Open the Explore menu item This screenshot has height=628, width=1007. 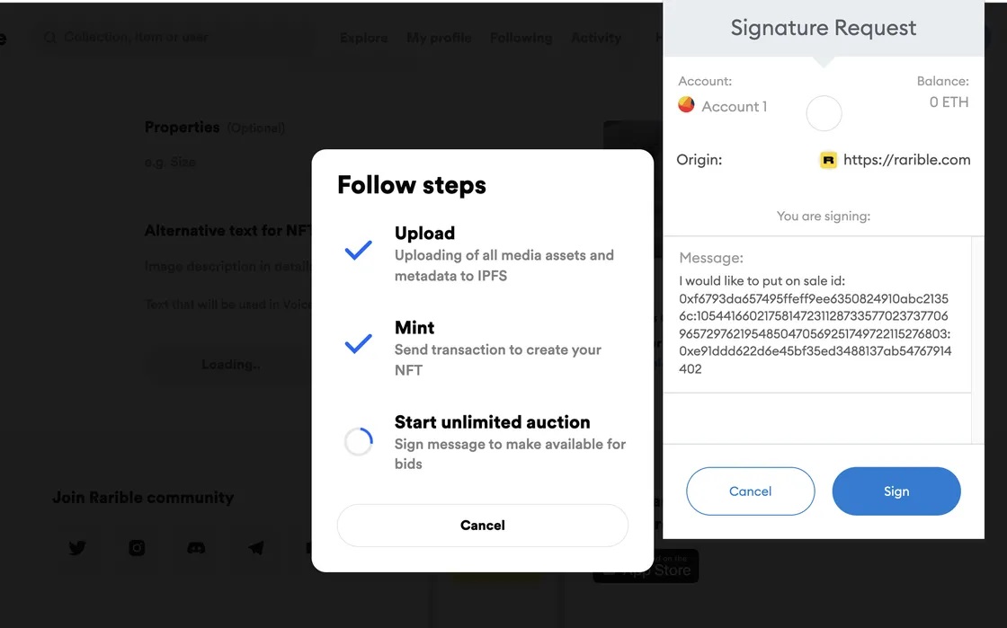click(363, 38)
